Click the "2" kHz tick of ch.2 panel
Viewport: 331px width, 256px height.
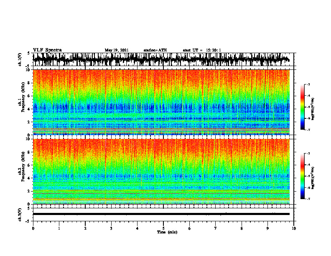[29, 191]
